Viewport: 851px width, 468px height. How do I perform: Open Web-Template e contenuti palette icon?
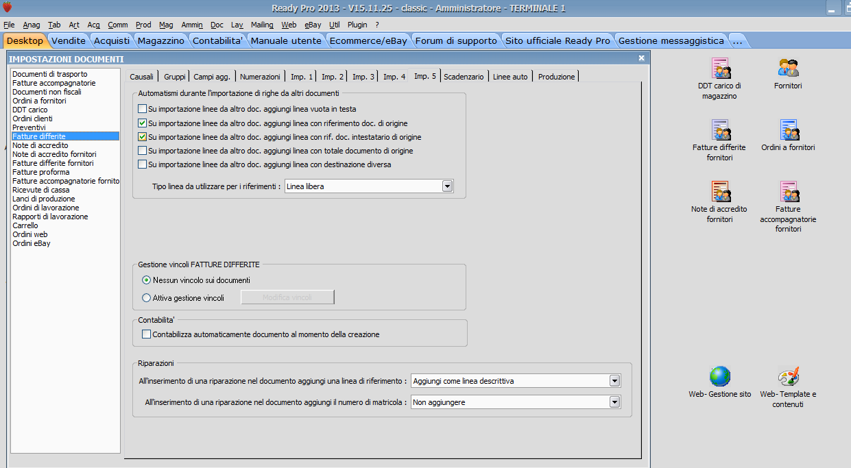click(x=788, y=377)
